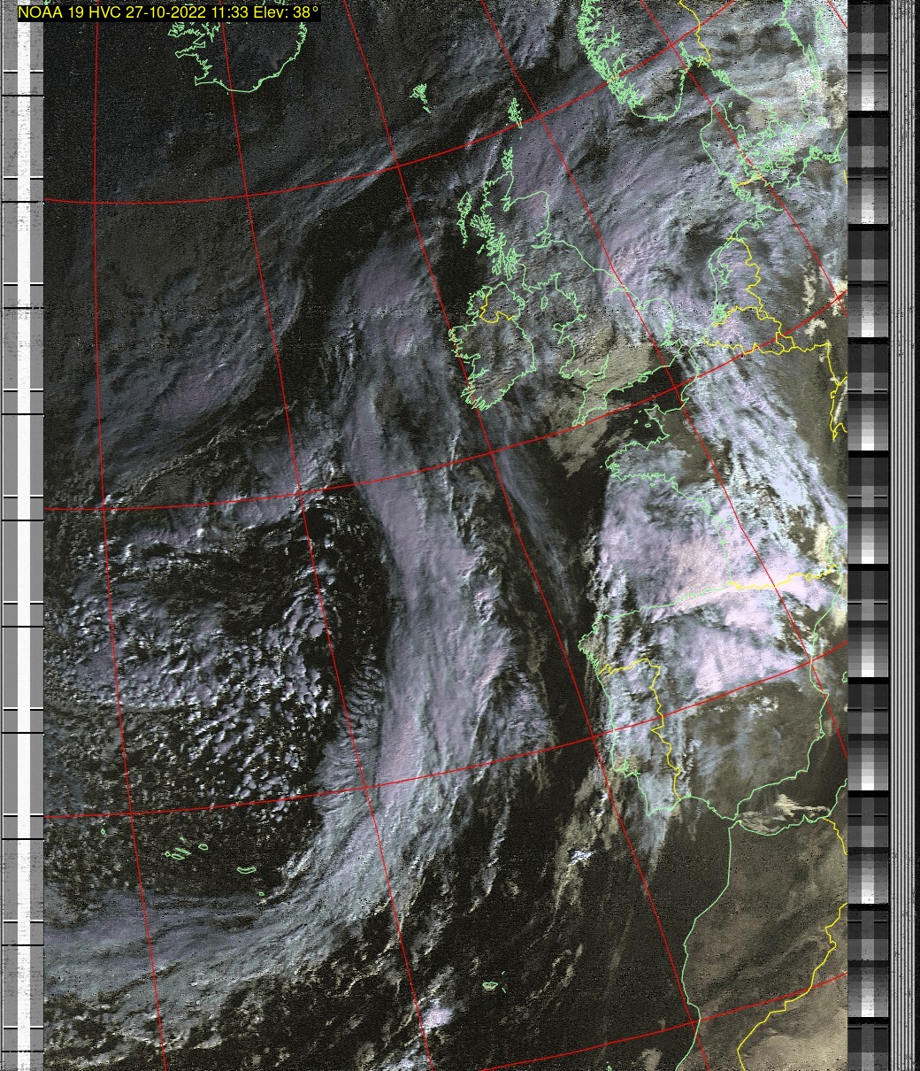Click the Madeira island outline
Image resolution: width=920 pixels, height=1071 pixels.
pos(492,985)
